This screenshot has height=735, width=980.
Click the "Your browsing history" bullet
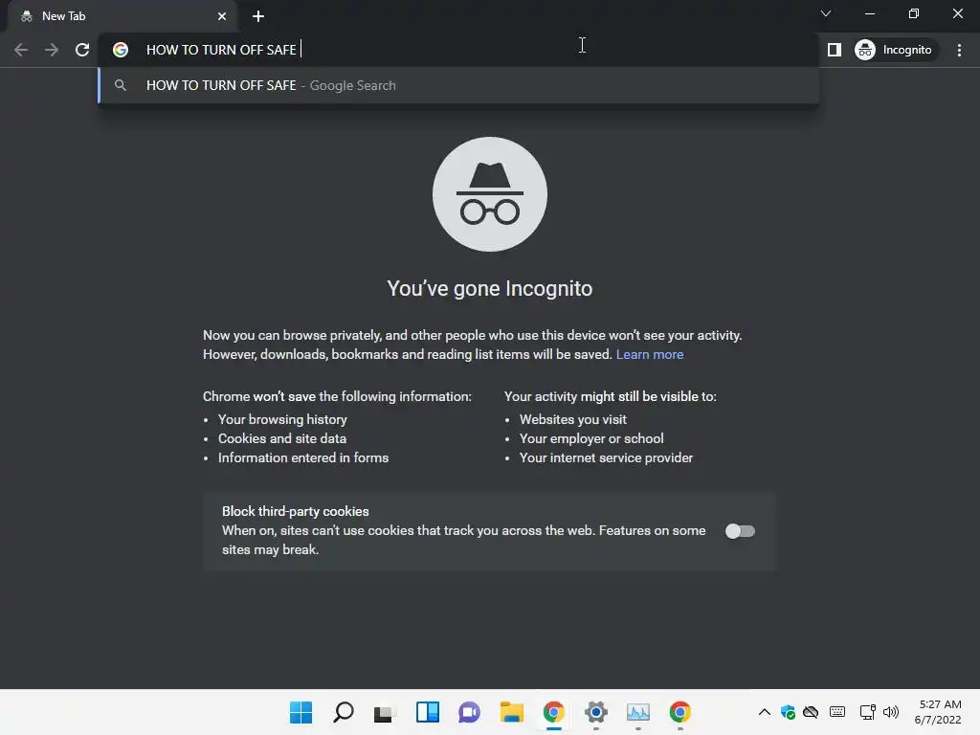point(282,419)
